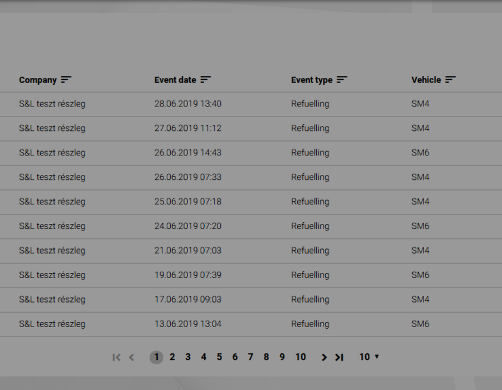Go to page 5

[x=219, y=357]
